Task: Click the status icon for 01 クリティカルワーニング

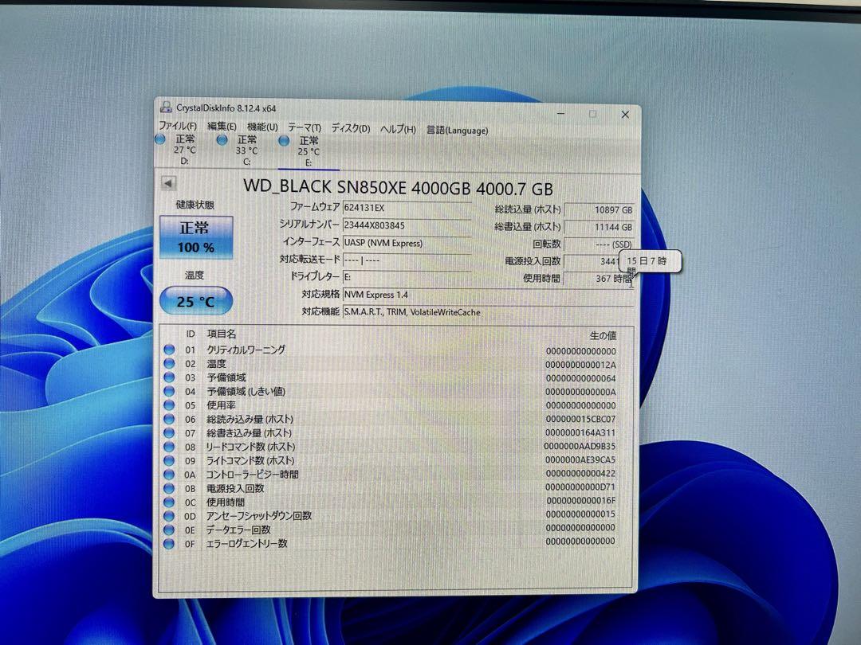Action: tap(169, 350)
